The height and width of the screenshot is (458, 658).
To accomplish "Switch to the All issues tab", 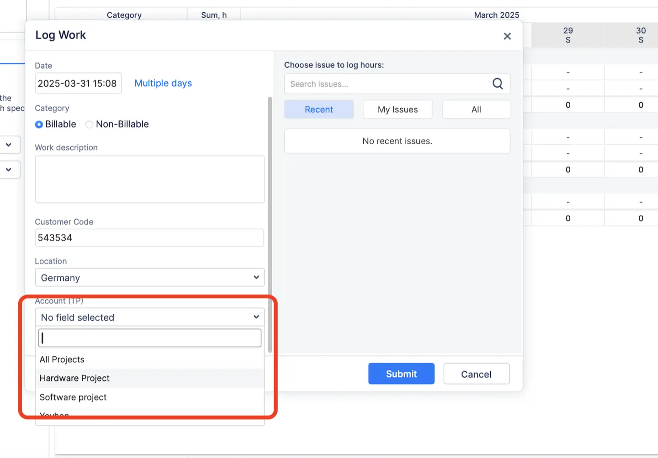I will pos(476,109).
